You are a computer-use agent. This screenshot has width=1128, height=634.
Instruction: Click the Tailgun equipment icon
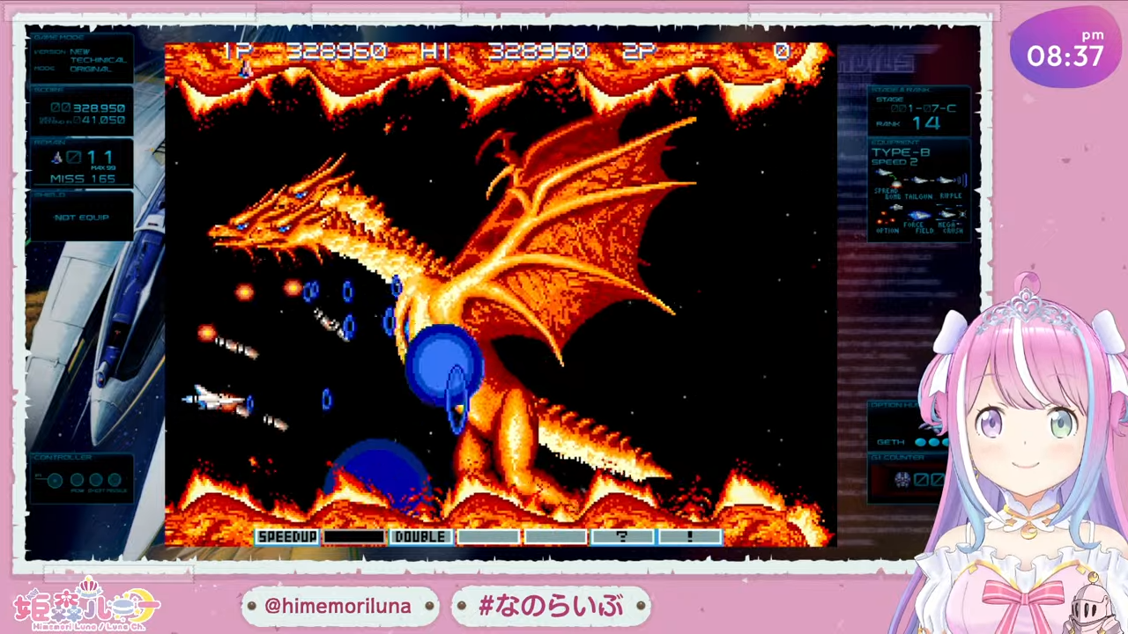pyautogui.click(x=918, y=180)
